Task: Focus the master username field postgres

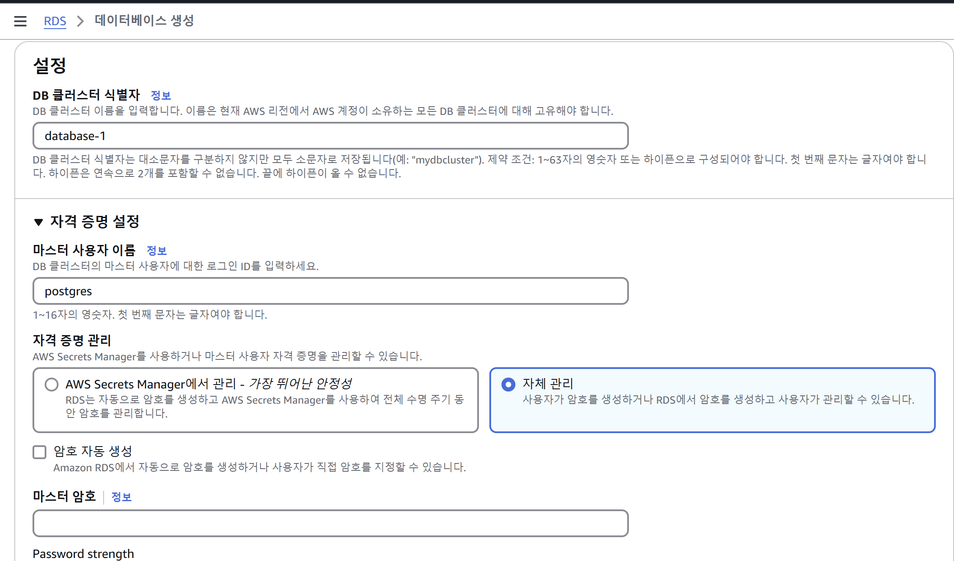Action: [x=330, y=291]
